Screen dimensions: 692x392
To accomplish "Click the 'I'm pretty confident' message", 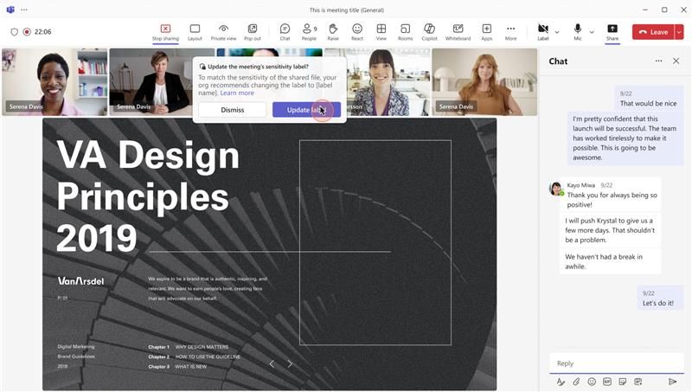I will [625, 138].
